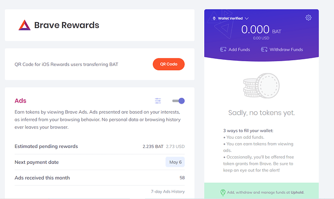Click the wallet verified badge icon
Screen dimensions: 334x199
214,18
